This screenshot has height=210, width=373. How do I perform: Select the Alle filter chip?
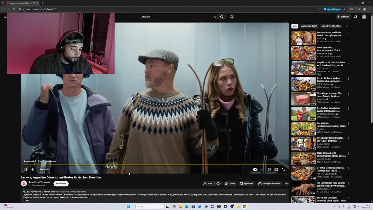pyautogui.click(x=295, y=26)
